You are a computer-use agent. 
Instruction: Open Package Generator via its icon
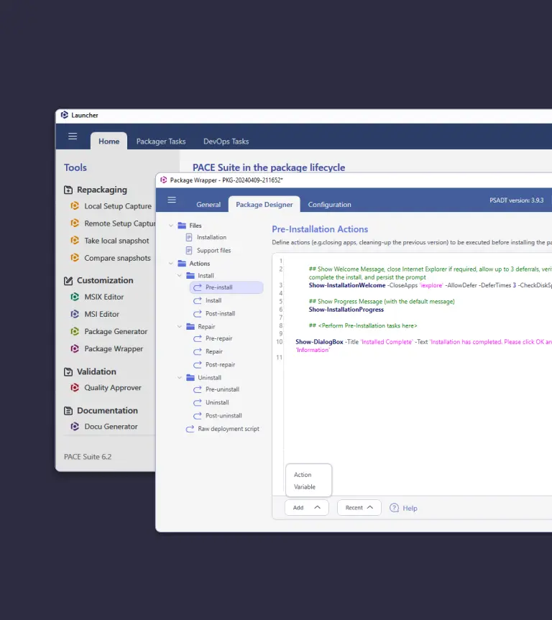(74, 331)
